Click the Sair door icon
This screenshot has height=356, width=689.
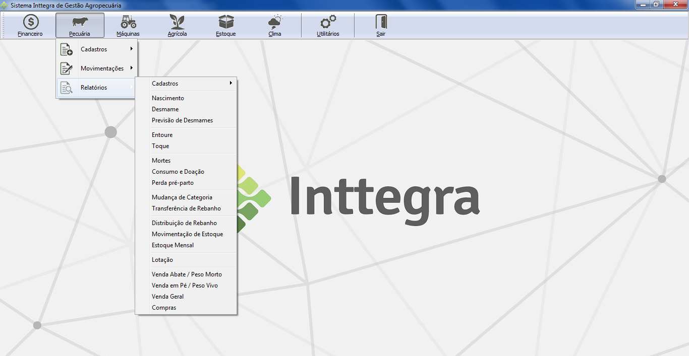click(x=381, y=22)
